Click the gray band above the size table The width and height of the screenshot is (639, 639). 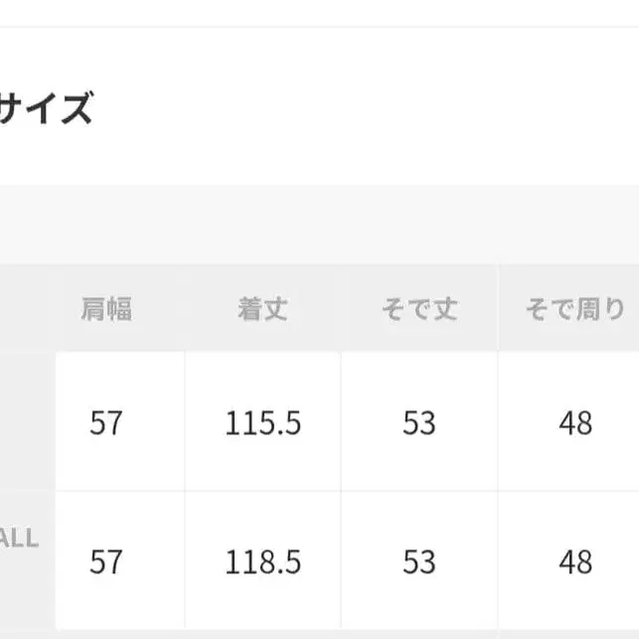(318, 224)
